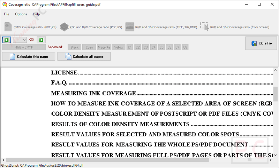Click the Close File label
This screenshot has height=168, width=279.
pyautogui.click(x=265, y=43)
